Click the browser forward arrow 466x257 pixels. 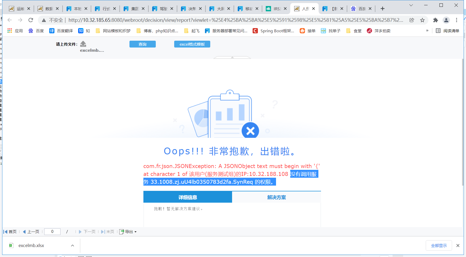20,20
